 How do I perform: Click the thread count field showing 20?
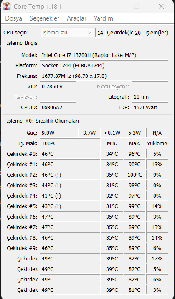pos(138,33)
